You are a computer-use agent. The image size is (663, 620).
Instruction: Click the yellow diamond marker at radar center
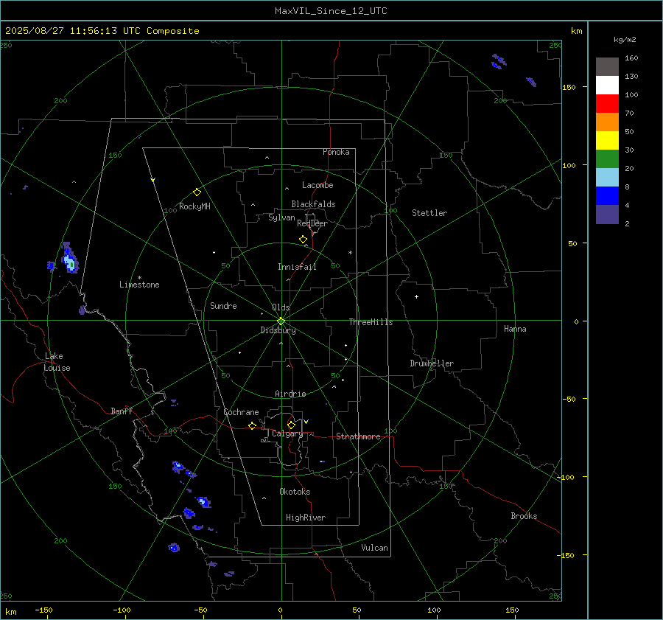click(281, 321)
